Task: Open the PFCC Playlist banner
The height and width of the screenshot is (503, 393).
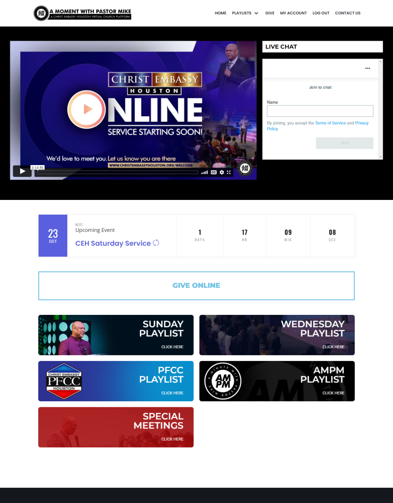Action: click(116, 381)
